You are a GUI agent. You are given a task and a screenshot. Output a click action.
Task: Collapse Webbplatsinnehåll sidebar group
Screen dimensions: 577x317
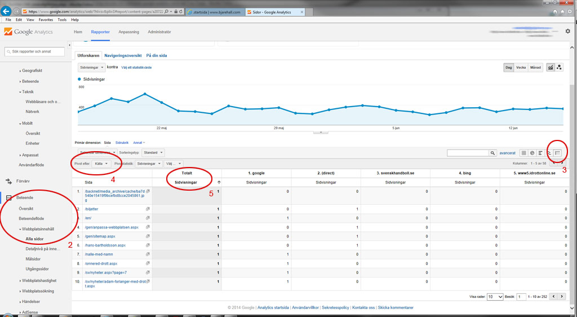37,229
